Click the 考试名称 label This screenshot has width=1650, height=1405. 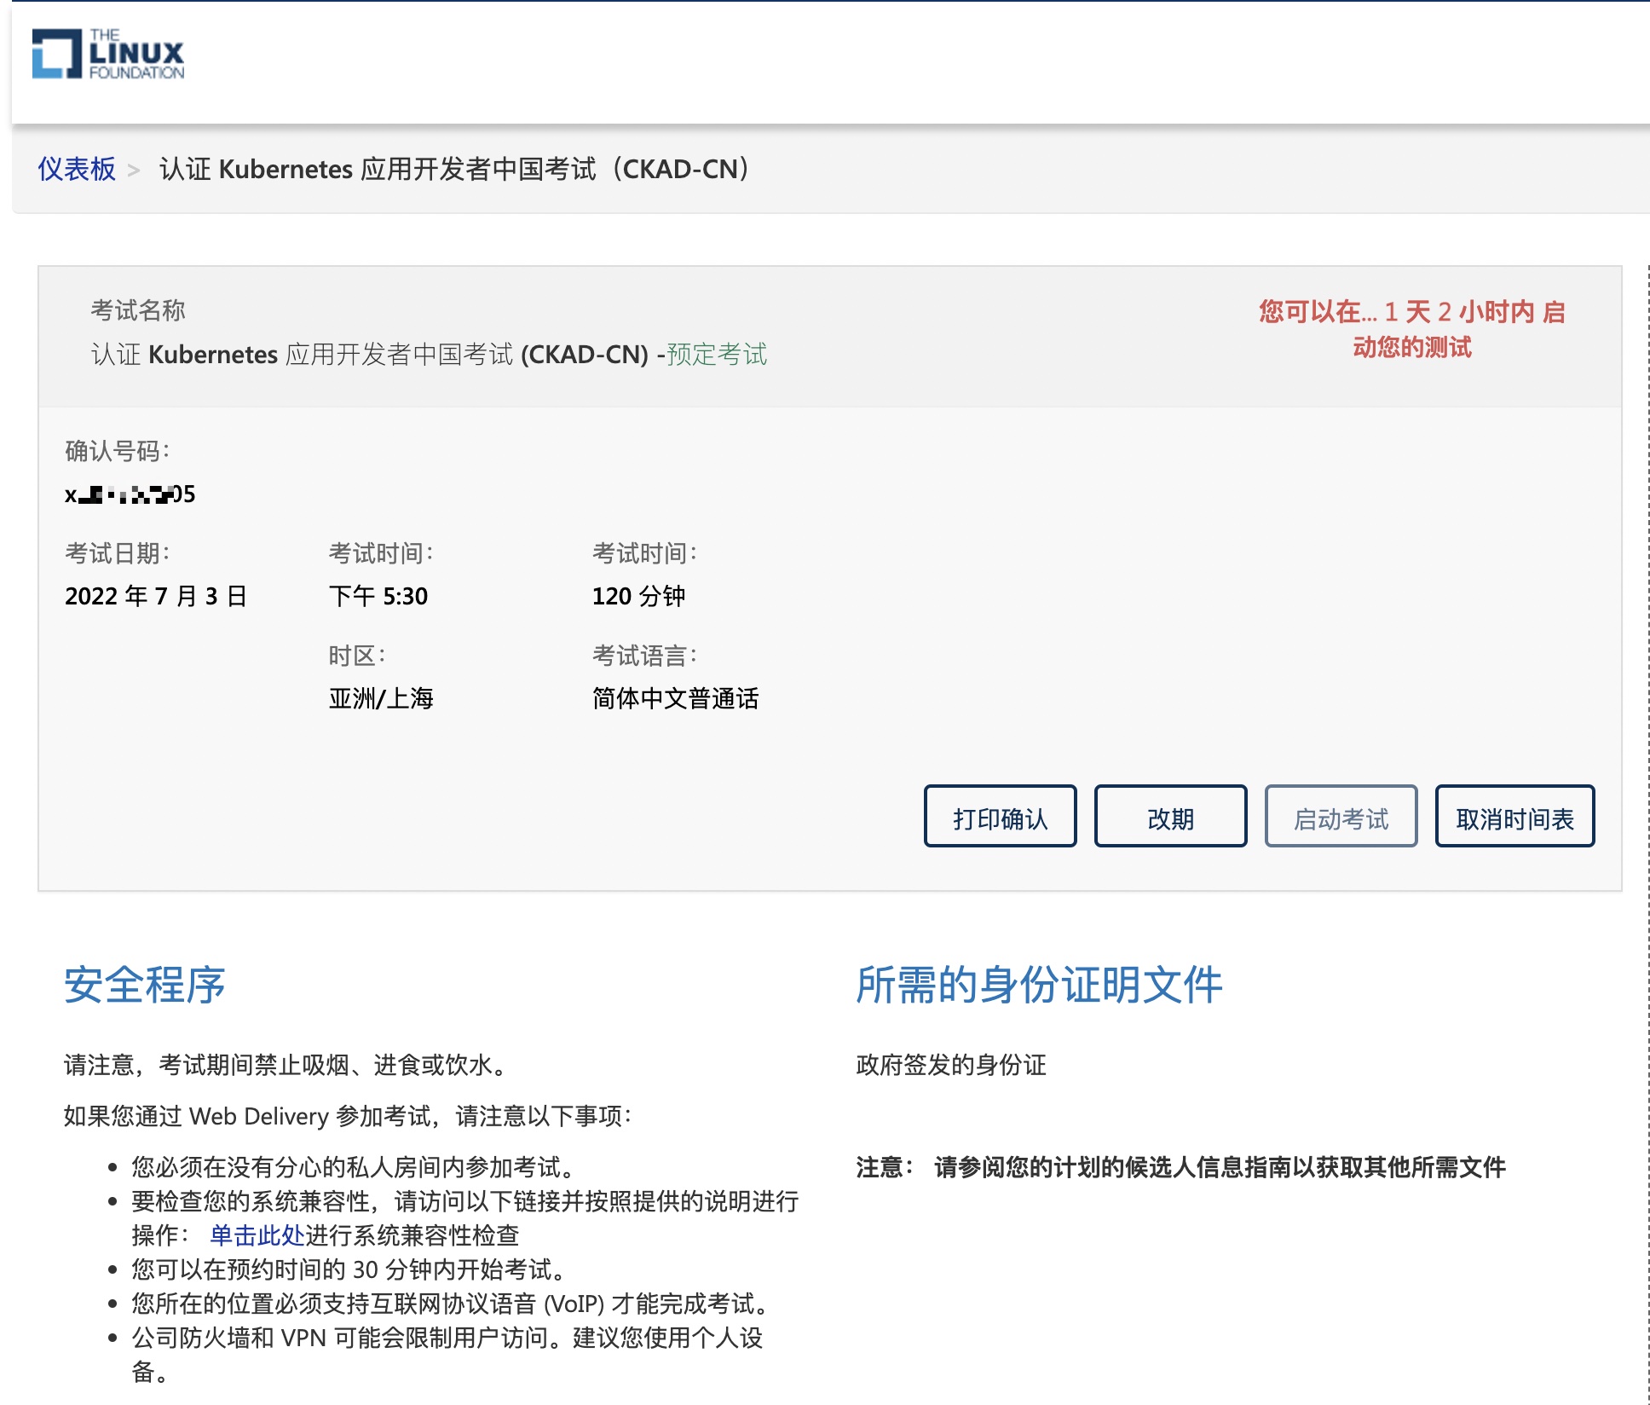click(x=138, y=310)
